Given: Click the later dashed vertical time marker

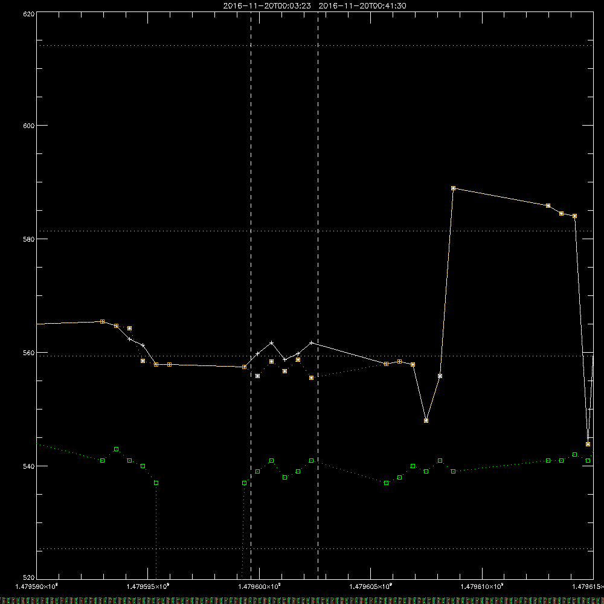Looking at the screenshot, I should click(x=318, y=295).
